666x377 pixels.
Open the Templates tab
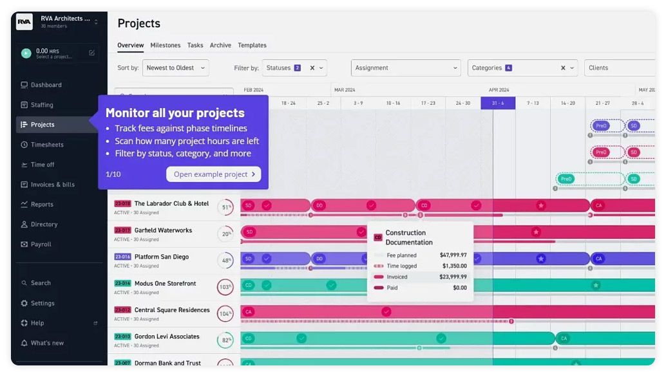[x=252, y=45]
